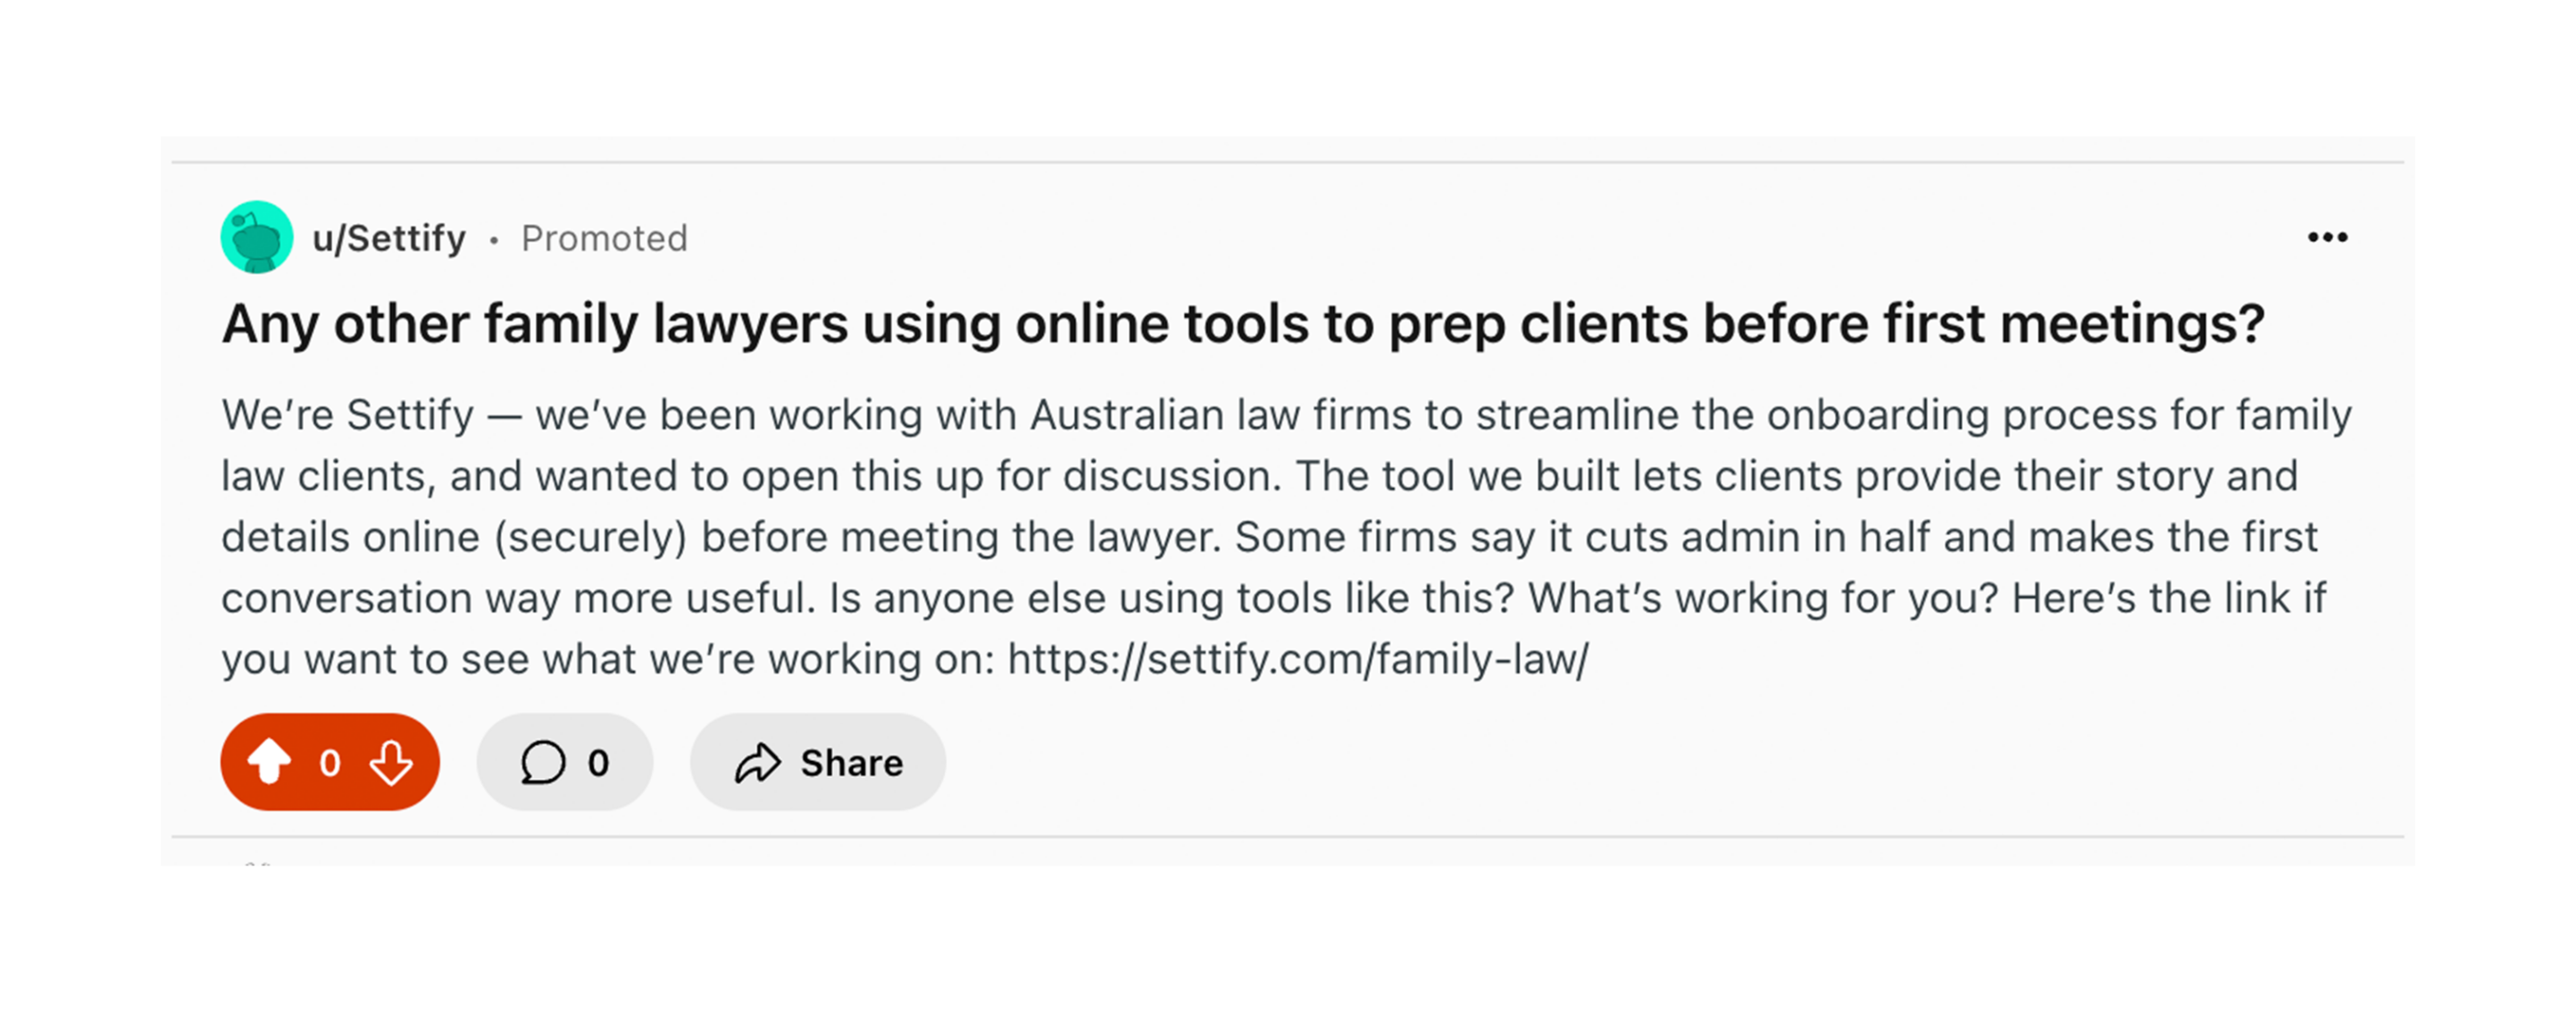2576x1020 pixels.
Task: Click the words 'Australian law firms'
Action: (1221, 415)
